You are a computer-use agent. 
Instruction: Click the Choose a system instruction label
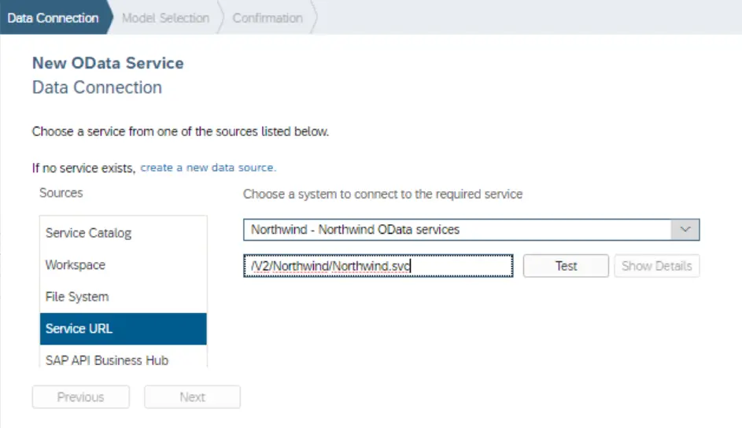point(382,194)
